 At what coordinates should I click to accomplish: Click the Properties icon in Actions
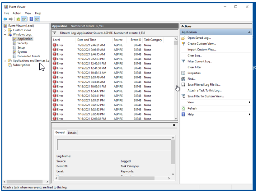183,73
